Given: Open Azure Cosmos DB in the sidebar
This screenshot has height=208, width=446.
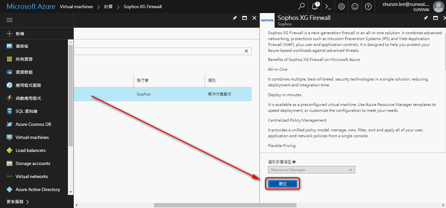Looking at the screenshot, I should [34, 124].
